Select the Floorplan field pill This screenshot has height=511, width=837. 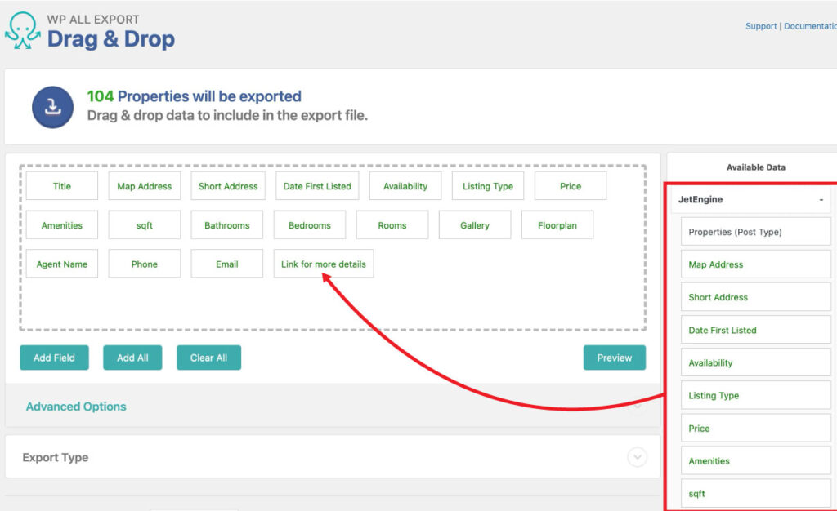(x=557, y=224)
